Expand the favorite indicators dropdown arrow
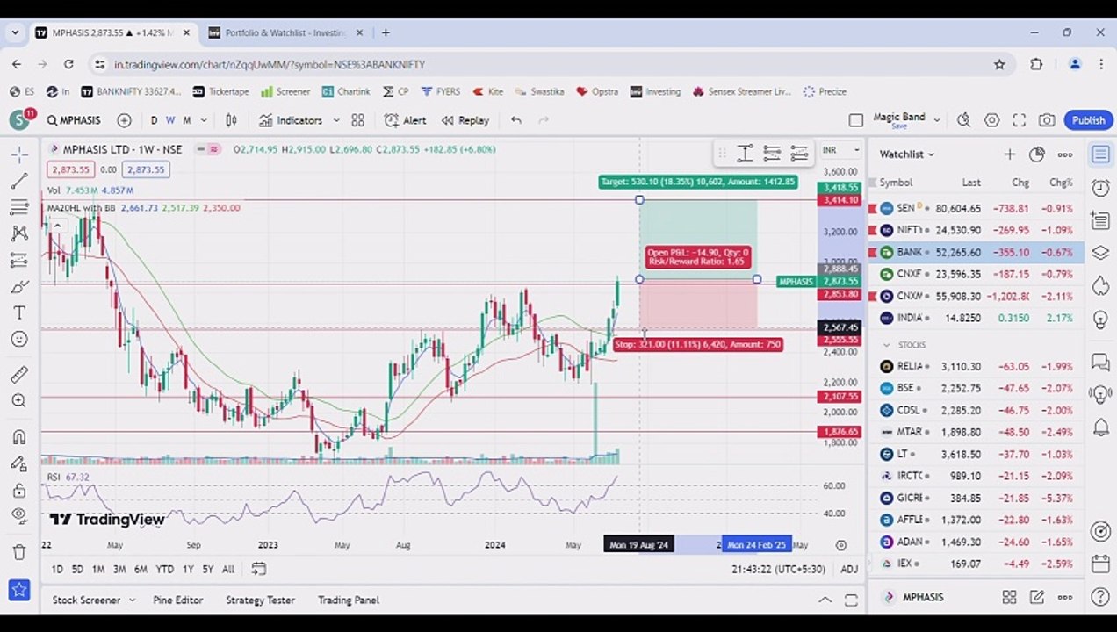1117x632 pixels. 335,120
